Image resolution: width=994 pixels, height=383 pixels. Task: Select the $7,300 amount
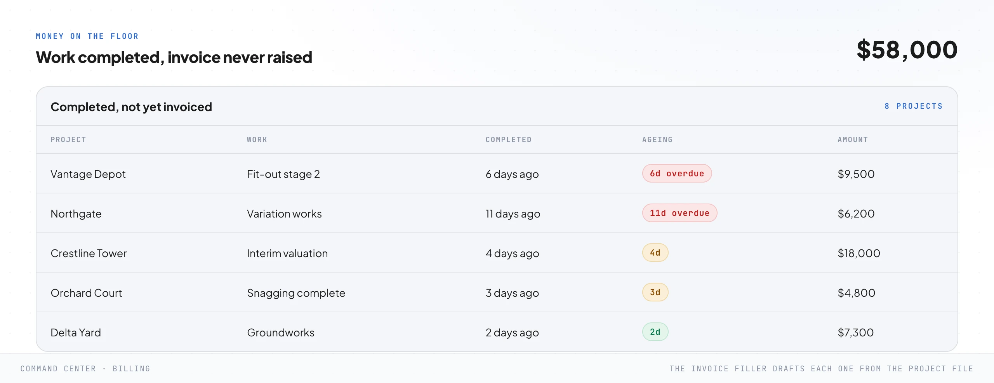click(856, 333)
